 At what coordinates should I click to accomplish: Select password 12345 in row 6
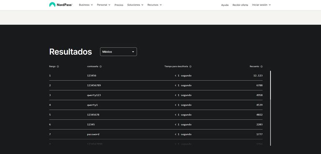(x=91, y=124)
